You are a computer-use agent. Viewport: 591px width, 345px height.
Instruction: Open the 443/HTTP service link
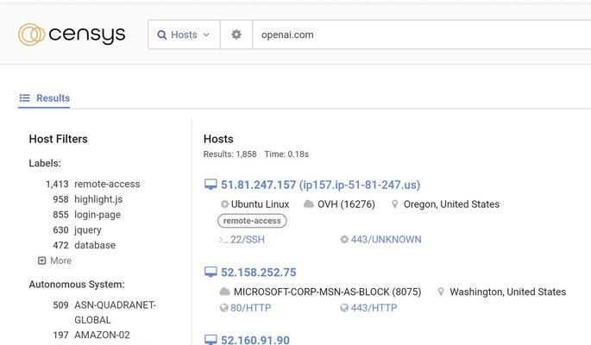tap(374, 308)
